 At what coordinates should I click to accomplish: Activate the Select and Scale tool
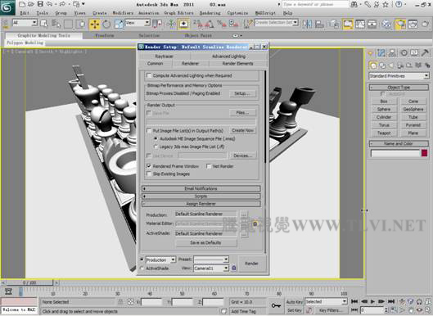119,25
